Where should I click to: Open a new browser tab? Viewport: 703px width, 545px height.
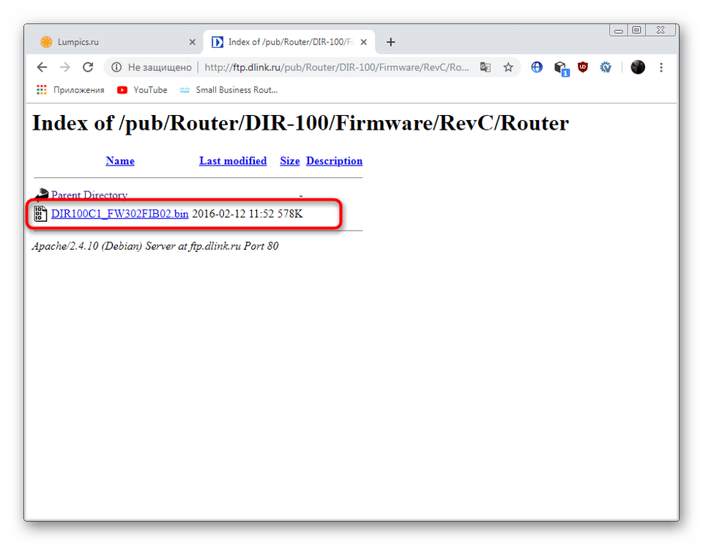(391, 42)
